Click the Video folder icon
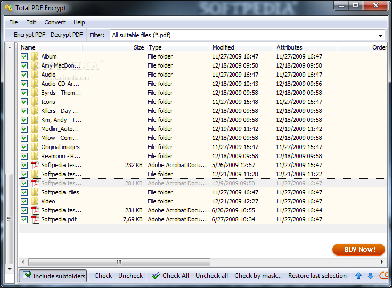Screen dimensions: 392x288 click(35, 201)
